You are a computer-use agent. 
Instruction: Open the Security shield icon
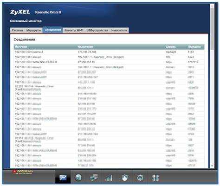(x=124, y=178)
